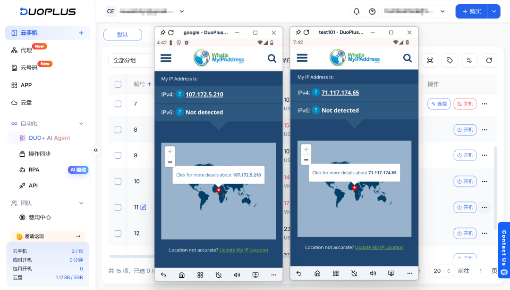
Task: Click the search magnifier in the test101 window
Action: (407, 58)
